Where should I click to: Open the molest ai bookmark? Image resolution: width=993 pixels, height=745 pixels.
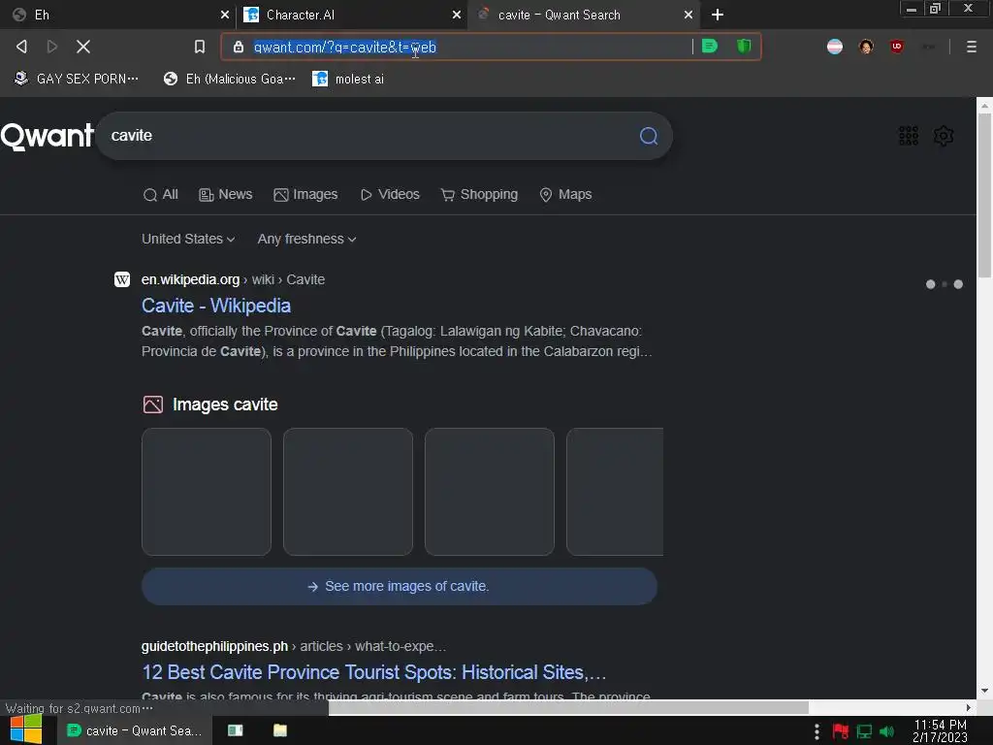tap(348, 79)
